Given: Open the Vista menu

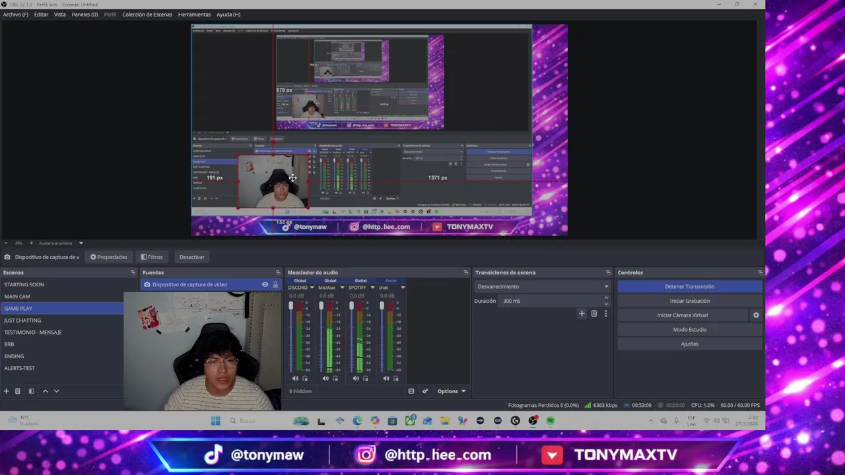Looking at the screenshot, I should pyautogui.click(x=60, y=15).
